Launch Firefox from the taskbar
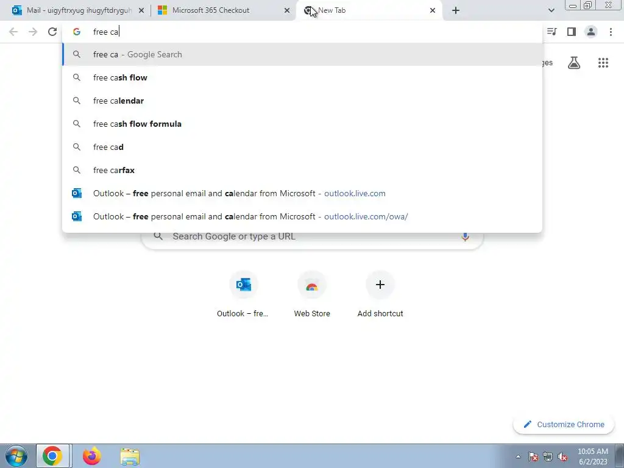This screenshot has width=624, height=468. click(91, 456)
